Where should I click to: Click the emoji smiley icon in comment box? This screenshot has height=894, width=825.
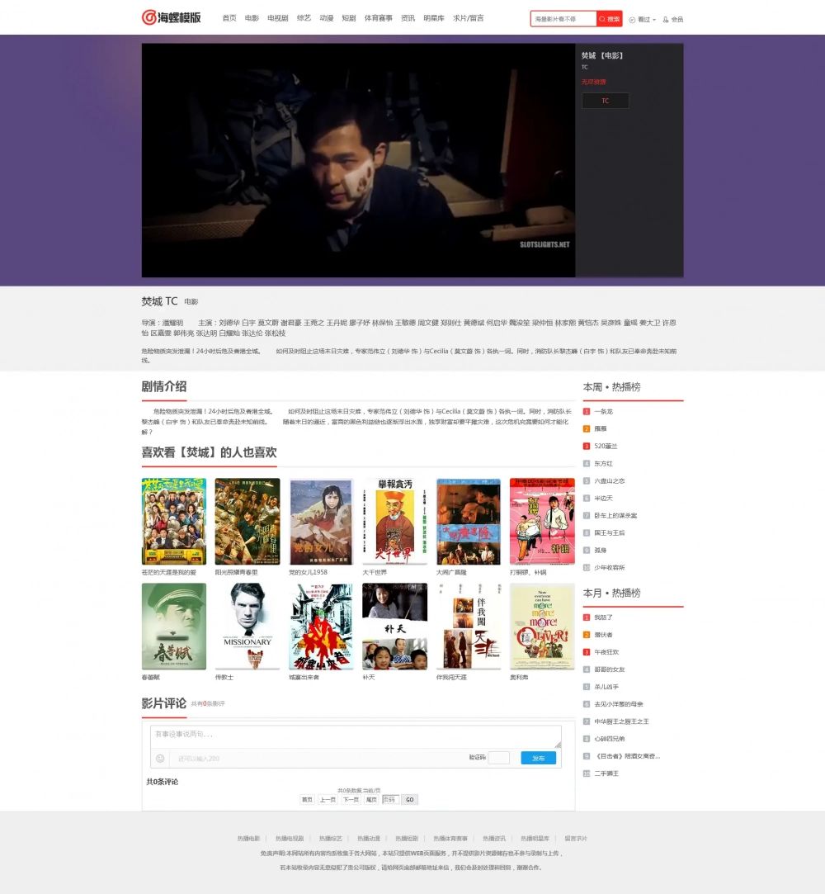(x=160, y=759)
